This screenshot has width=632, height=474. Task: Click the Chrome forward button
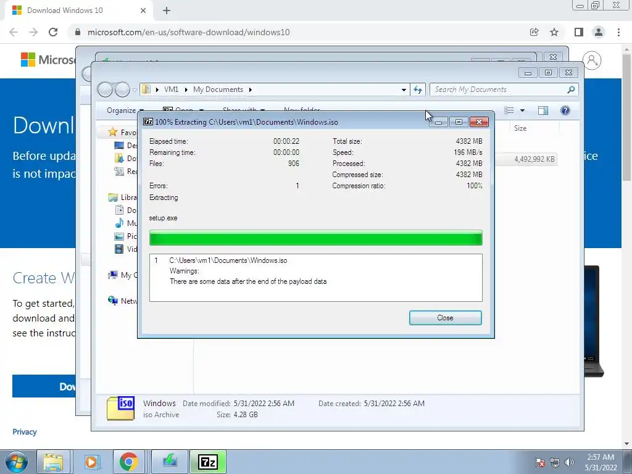[x=33, y=32]
